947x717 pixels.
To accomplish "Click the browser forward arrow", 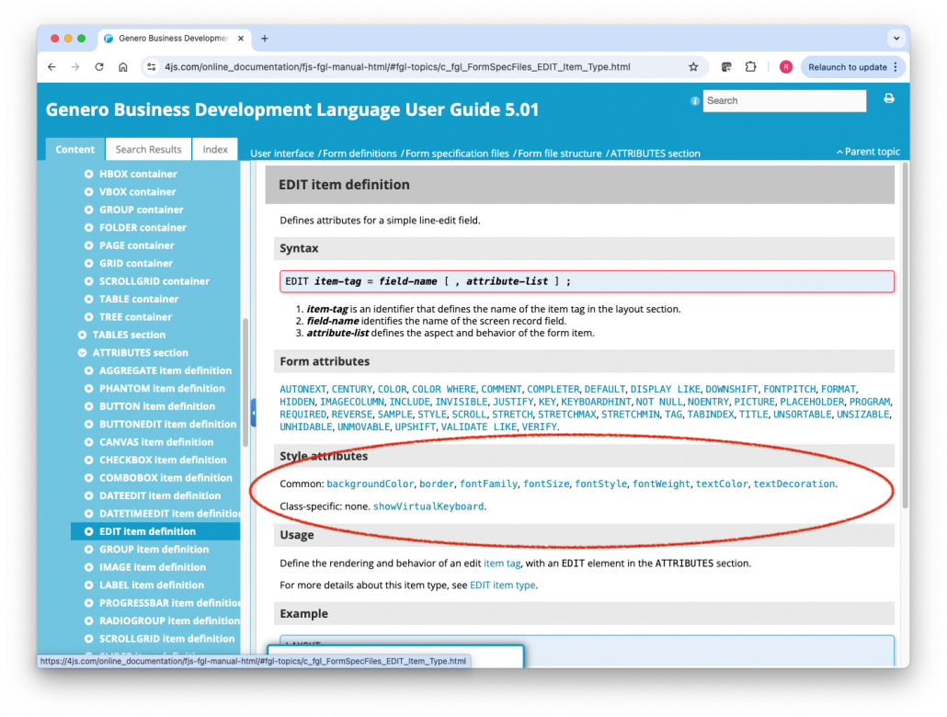I will tap(75, 67).
